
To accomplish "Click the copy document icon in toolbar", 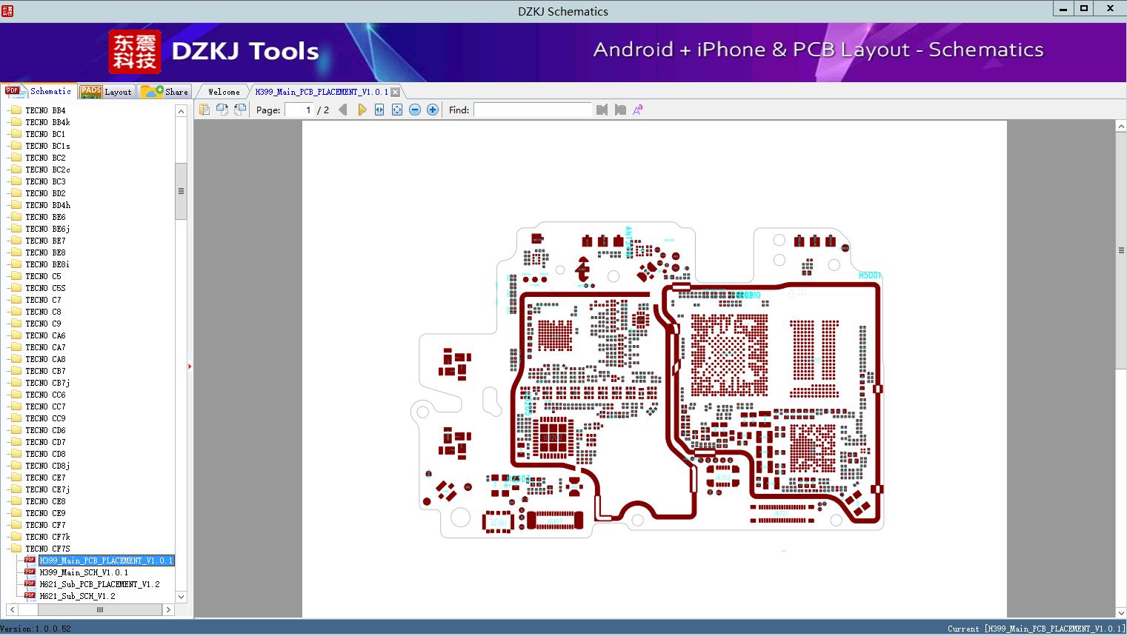I will point(205,110).
